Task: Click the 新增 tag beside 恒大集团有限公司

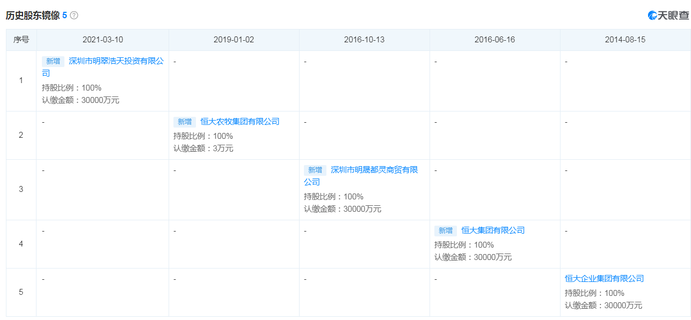Action: pyautogui.click(x=446, y=230)
